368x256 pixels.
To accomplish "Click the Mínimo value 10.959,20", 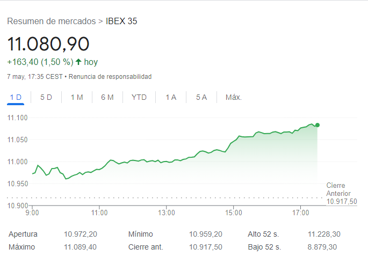I will tap(205, 234).
